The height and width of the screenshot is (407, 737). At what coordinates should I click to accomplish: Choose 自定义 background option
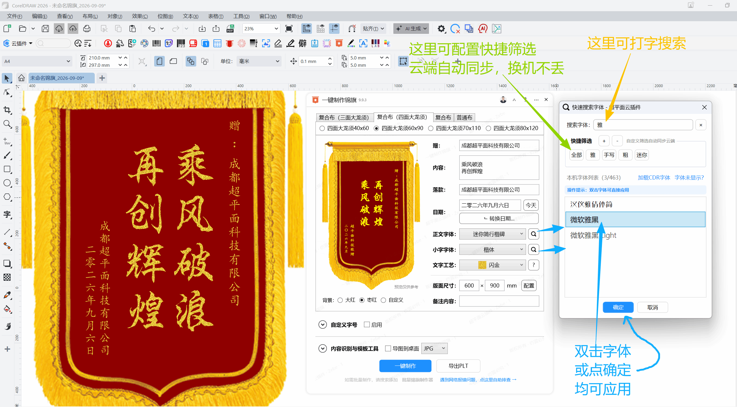(392, 300)
